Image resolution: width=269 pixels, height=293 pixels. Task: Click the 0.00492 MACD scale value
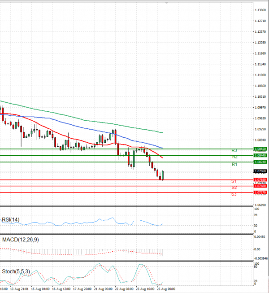(x=260, y=237)
